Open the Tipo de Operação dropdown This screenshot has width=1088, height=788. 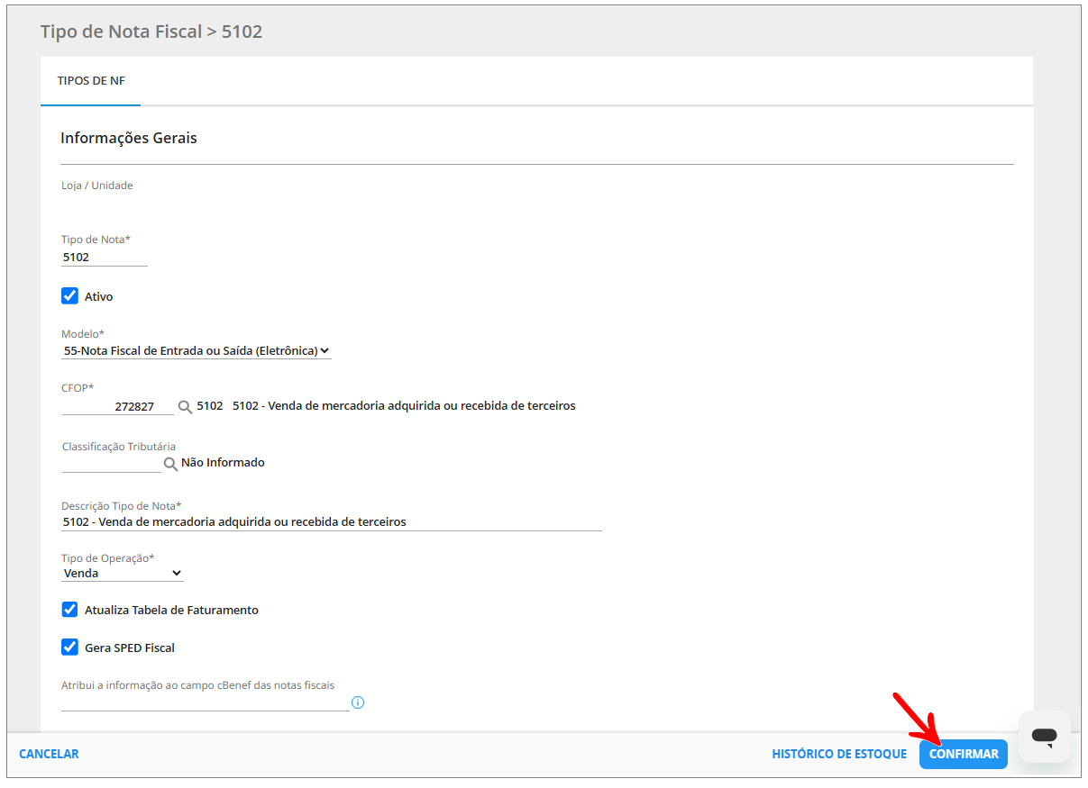click(123, 573)
